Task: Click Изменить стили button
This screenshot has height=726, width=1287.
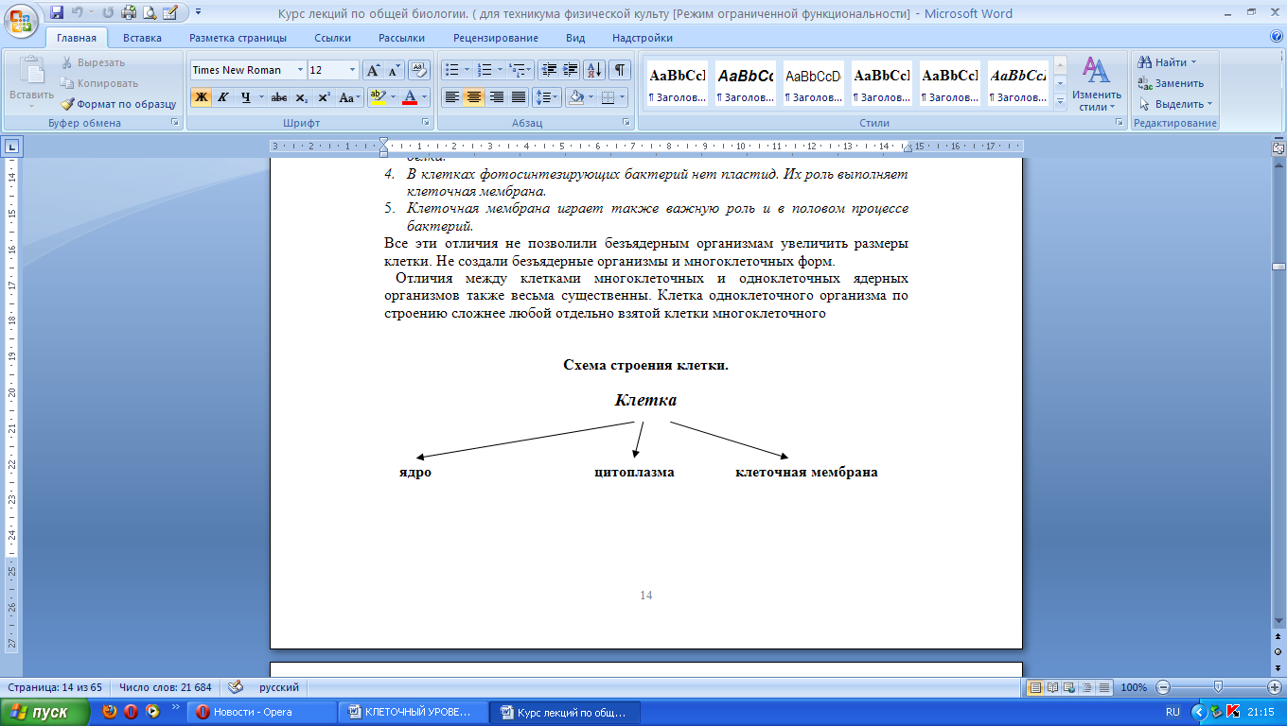Action: coord(1097,84)
